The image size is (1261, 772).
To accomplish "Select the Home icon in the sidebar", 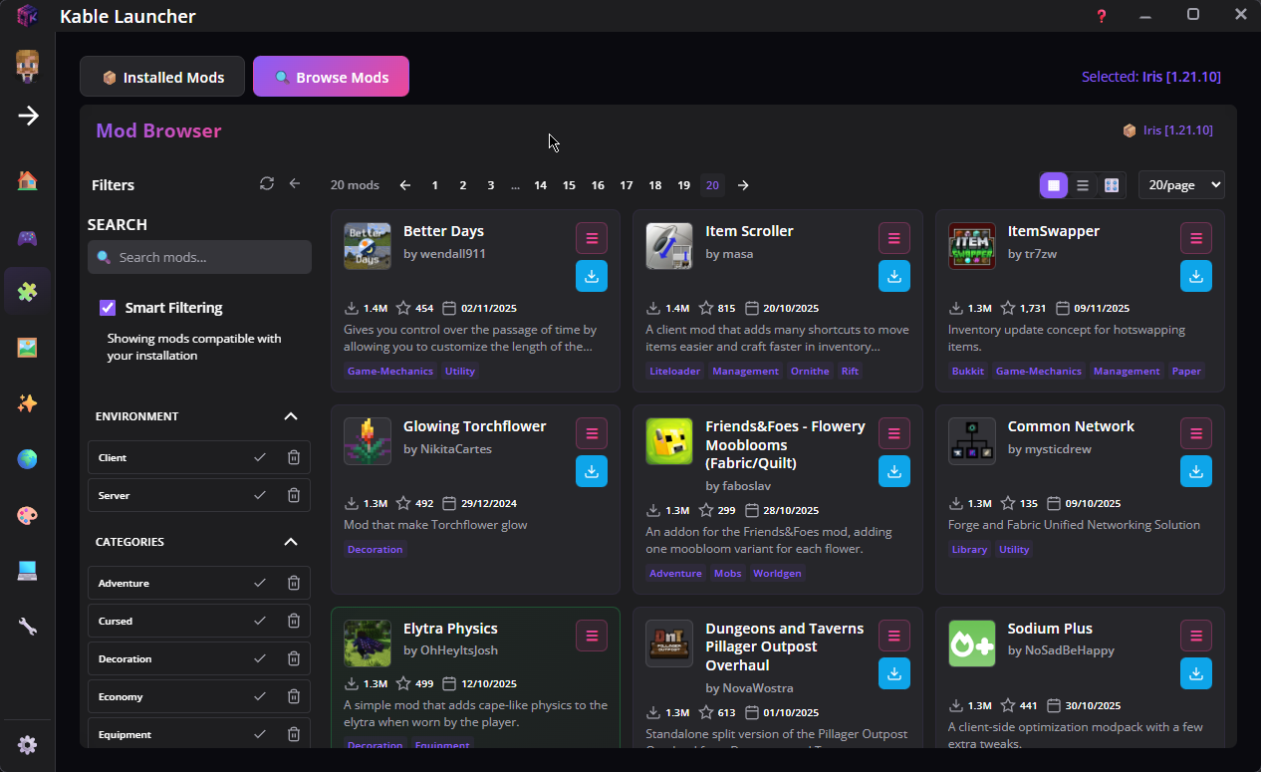I will coord(27,180).
